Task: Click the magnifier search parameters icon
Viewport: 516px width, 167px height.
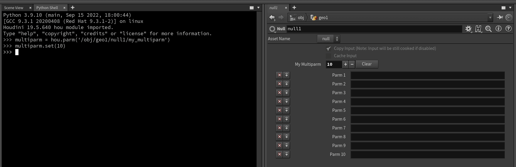Action: pyautogui.click(x=488, y=29)
